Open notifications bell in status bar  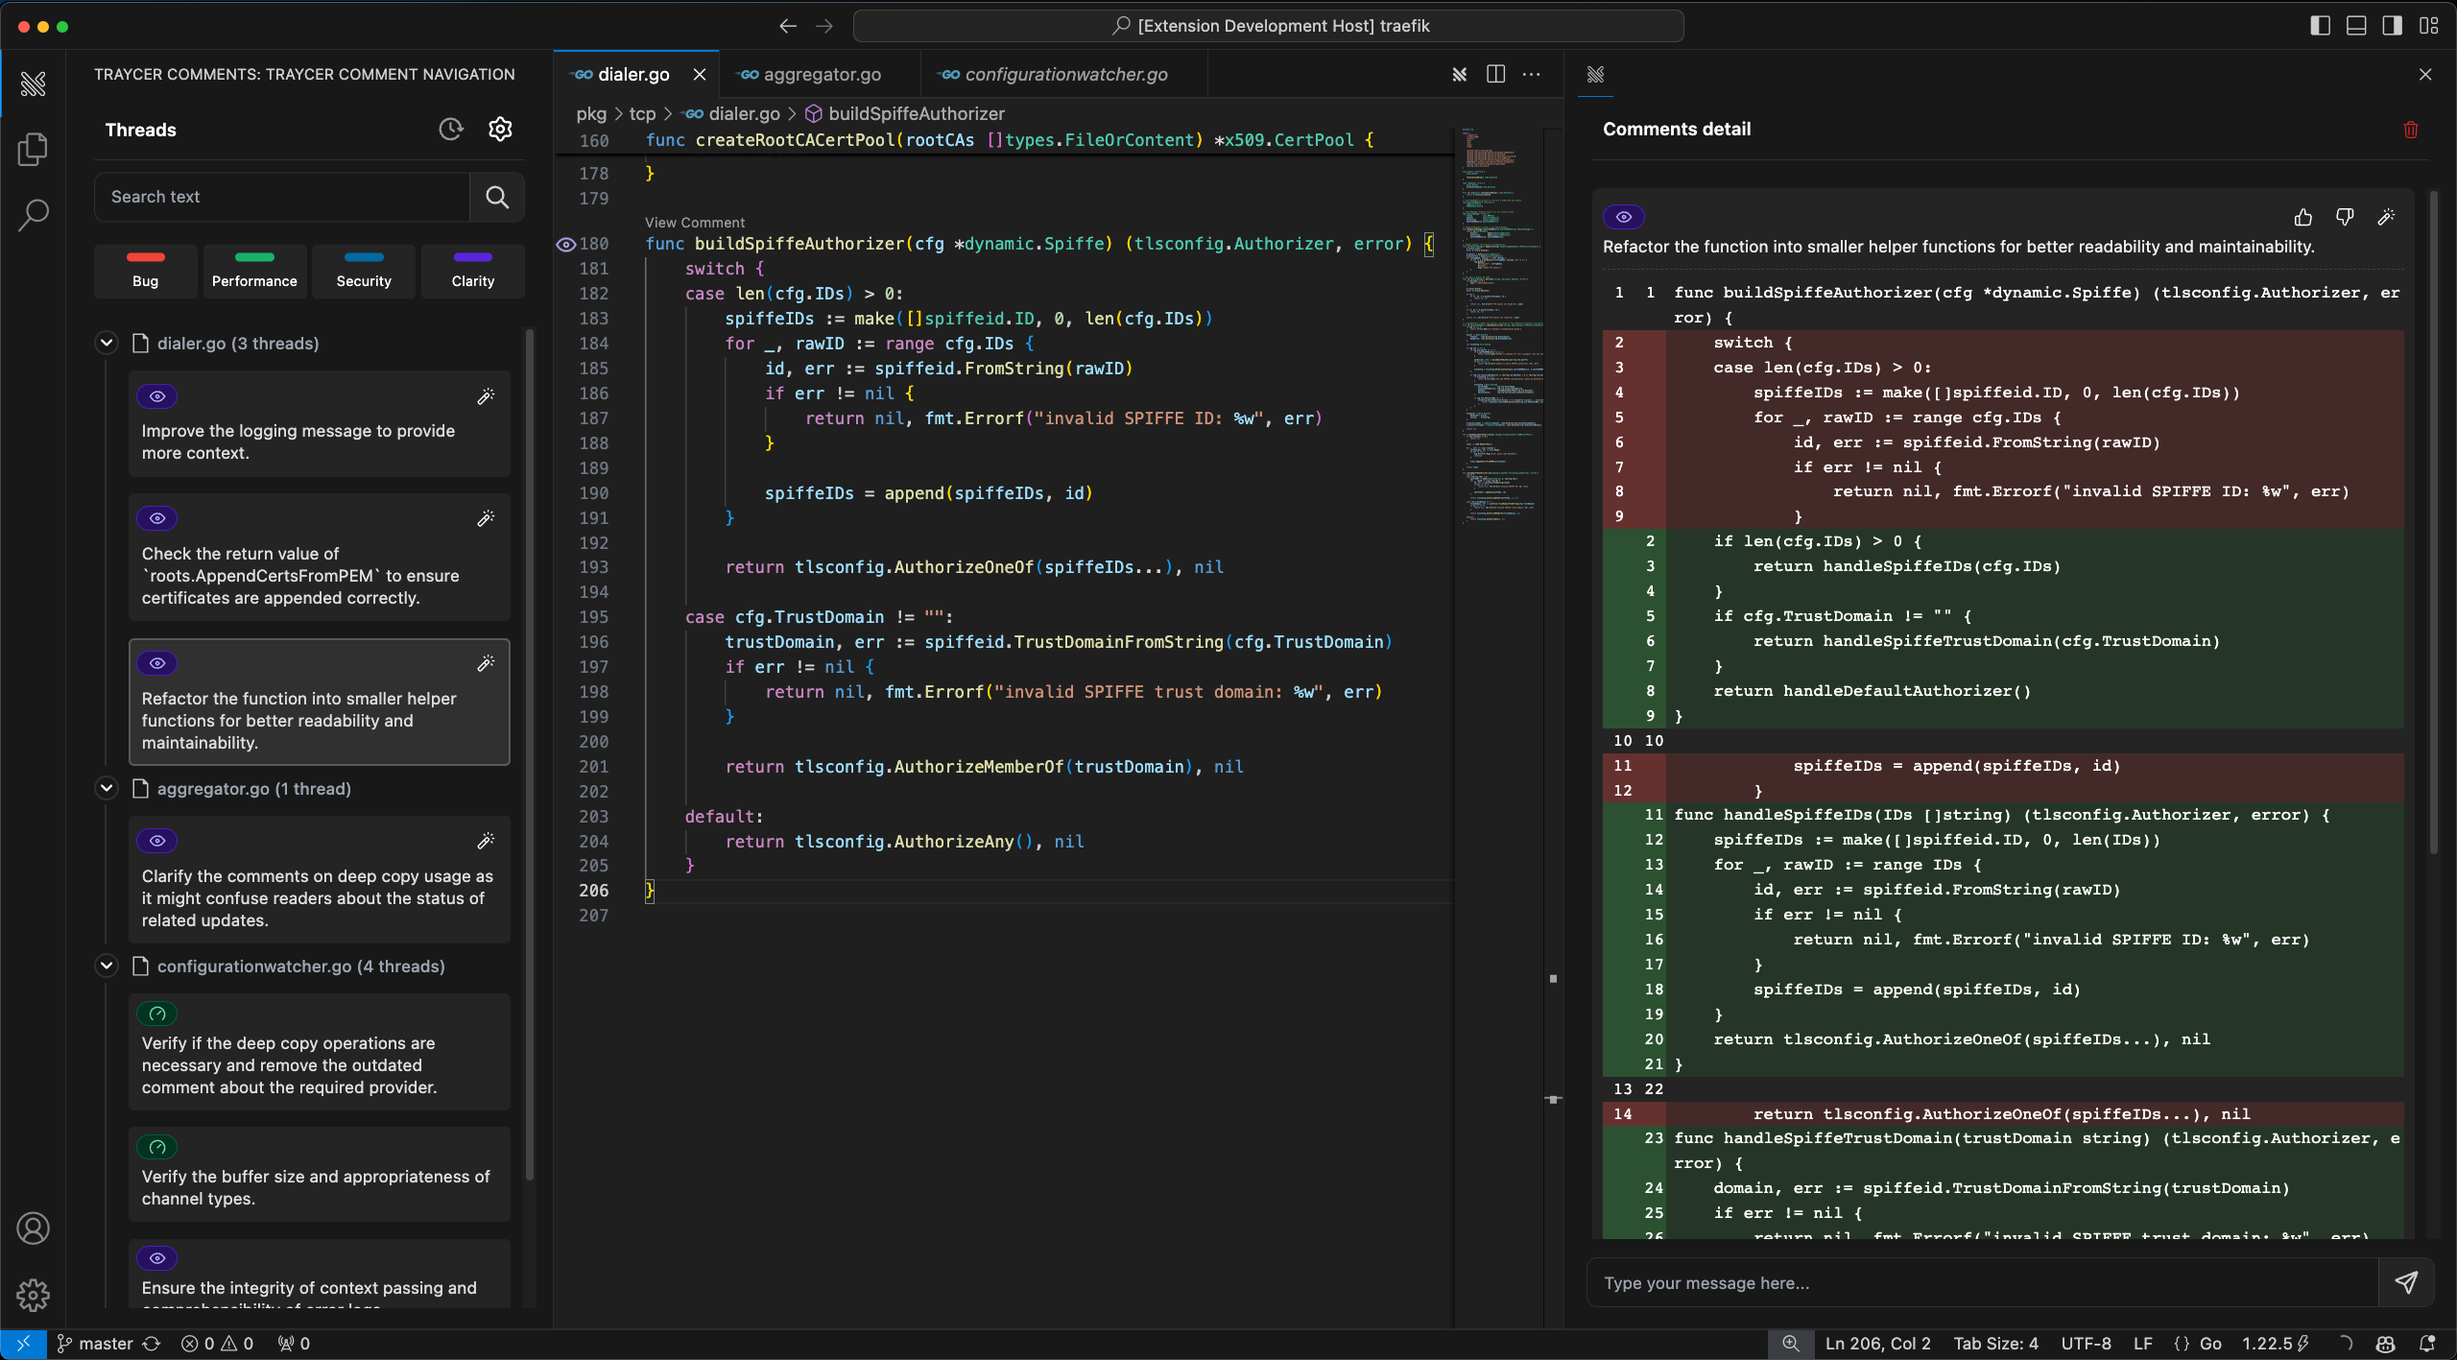coord(2428,1344)
